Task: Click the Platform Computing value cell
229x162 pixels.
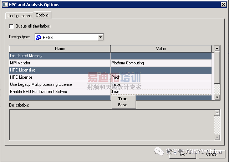Action: (x=161, y=63)
